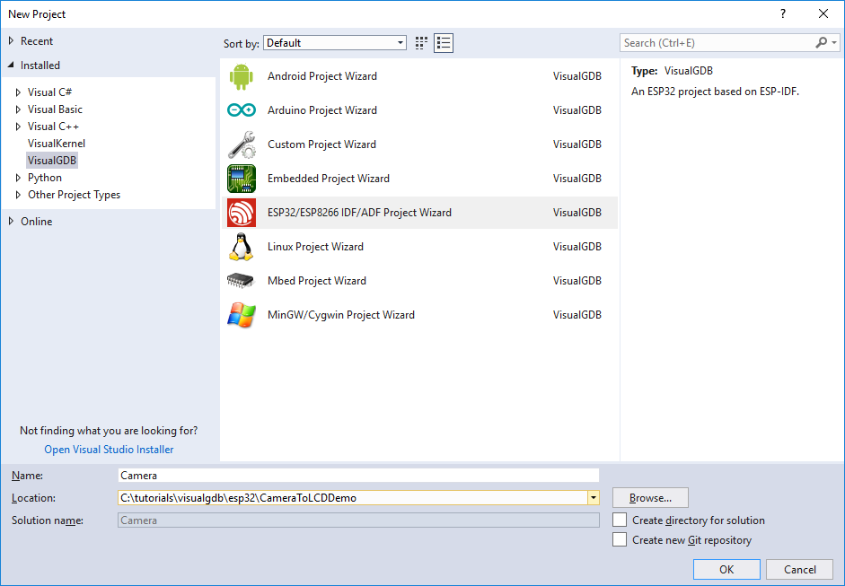Select Arduino Project Wizard template name
Viewport: 845px width, 586px height.
click(x=322, y=110)
